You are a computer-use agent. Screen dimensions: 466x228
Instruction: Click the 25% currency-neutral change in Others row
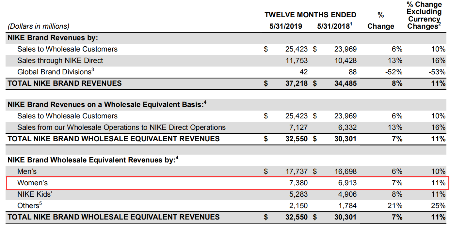[438, 206]
